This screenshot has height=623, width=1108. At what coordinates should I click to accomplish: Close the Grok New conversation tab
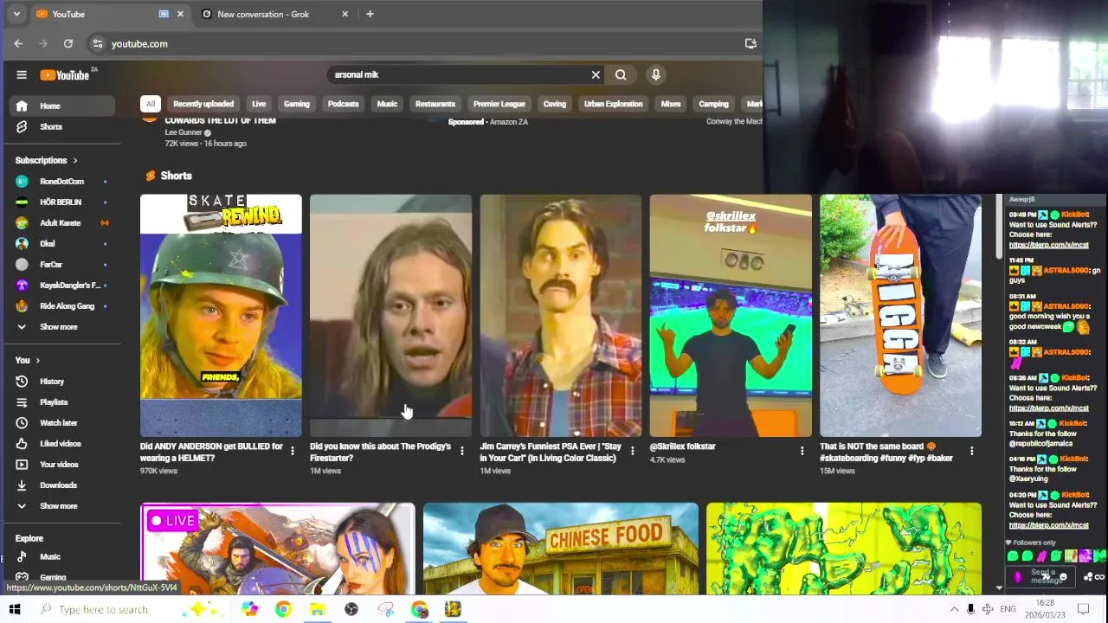pos(345,14)
